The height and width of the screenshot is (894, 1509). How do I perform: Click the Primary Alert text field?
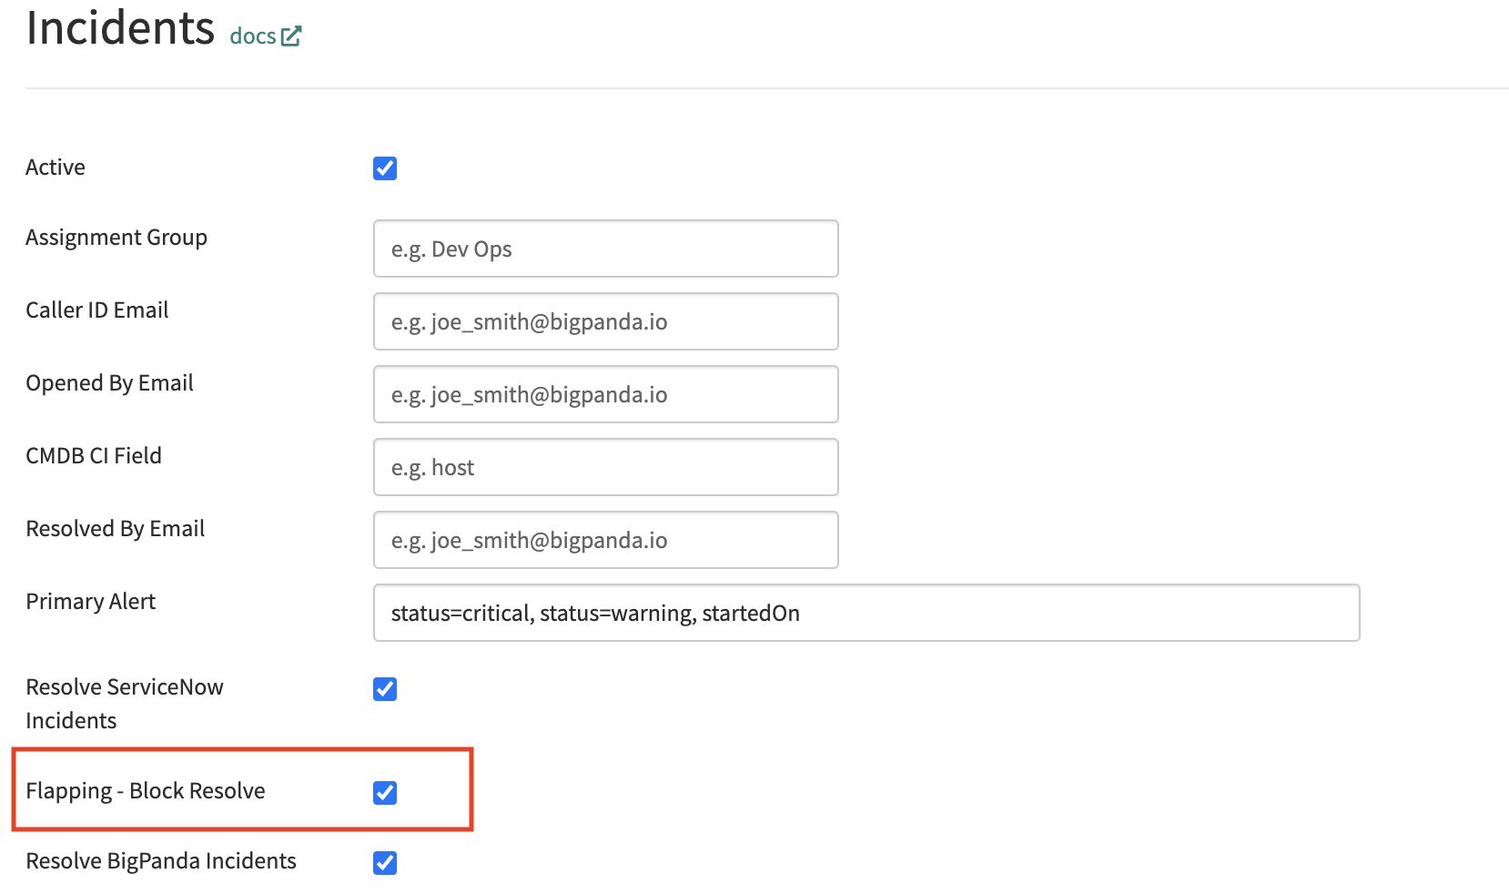tap(866, 613)
